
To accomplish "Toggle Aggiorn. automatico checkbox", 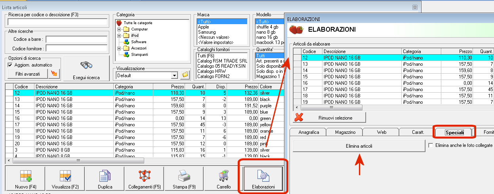I will coord(10,65).
